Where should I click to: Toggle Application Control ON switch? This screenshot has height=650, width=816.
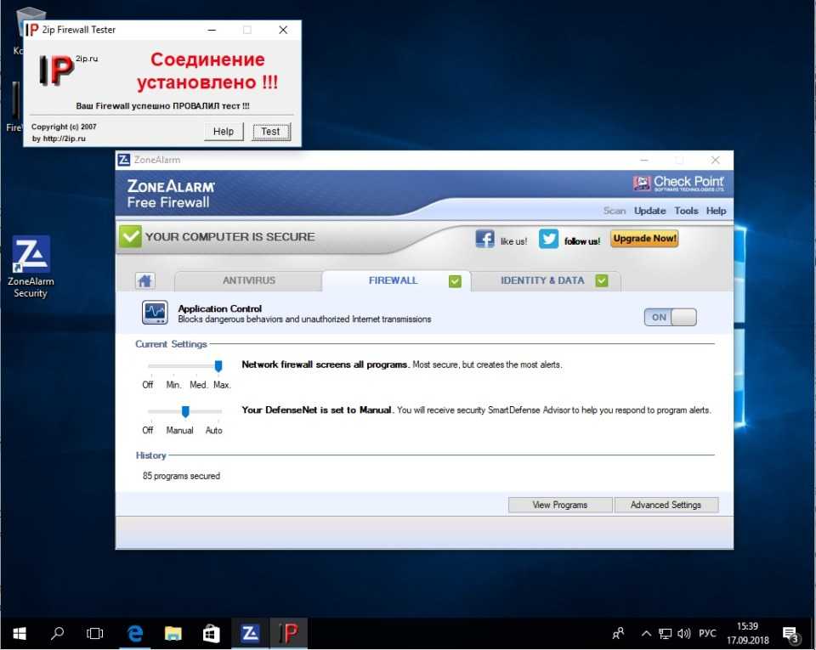coord(670,317)
